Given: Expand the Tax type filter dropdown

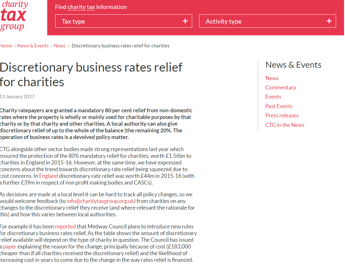Looking at the screenshot, I should [x=124, y=21].
